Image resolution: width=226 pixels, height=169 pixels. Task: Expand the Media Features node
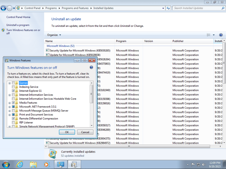point(9,103)
